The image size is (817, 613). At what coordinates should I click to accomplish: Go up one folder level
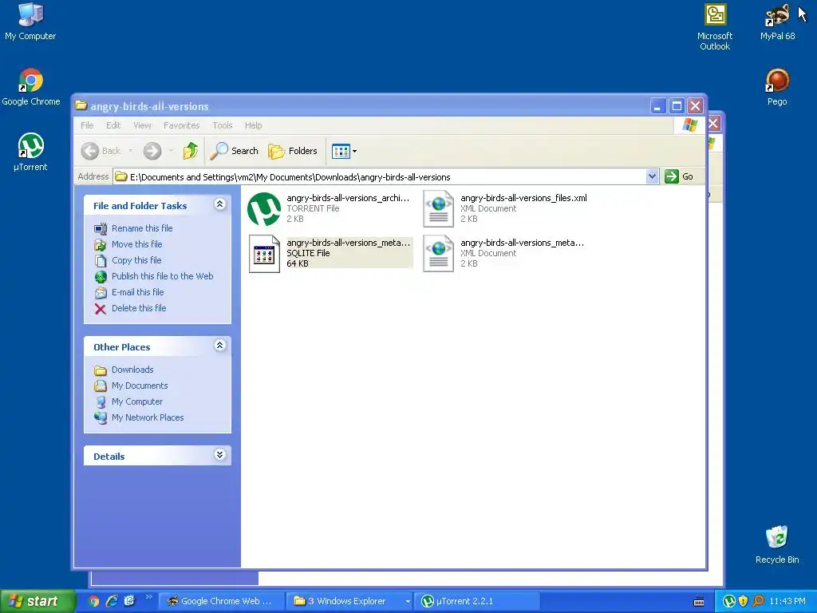(x=190, y=151)
